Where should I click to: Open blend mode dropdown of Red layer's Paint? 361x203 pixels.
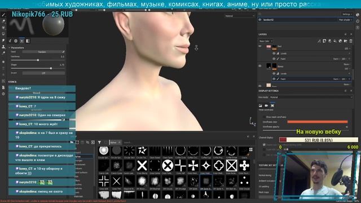[336, 59]
